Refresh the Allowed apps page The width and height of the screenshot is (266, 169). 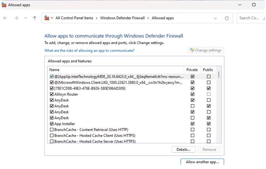coord(227,18)
